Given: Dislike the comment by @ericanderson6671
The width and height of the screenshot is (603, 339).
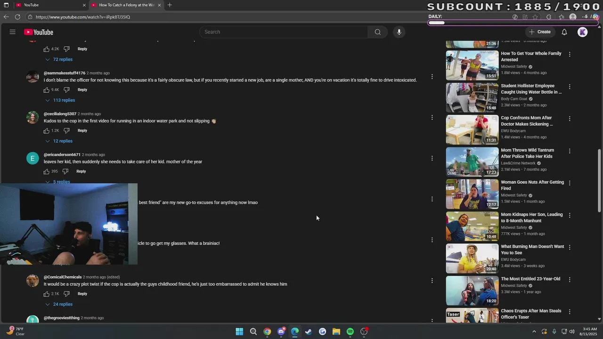Looking at the screenshot, I should (65, 171).
